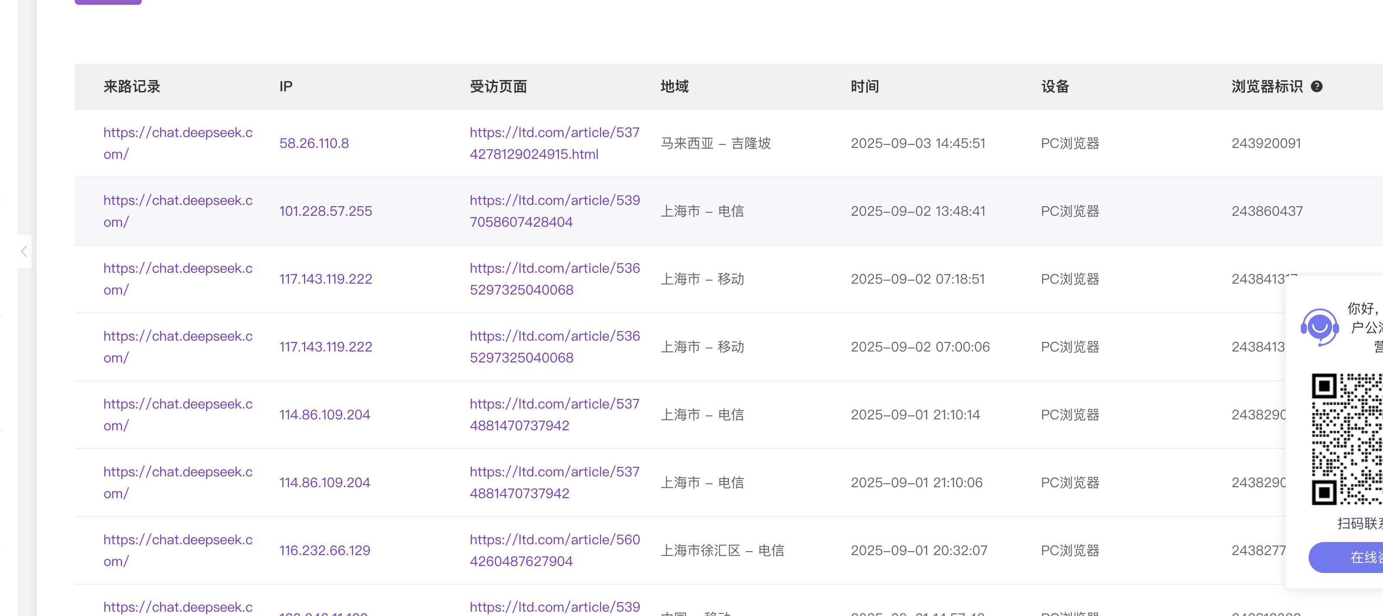Click the 受访页面 column header
The image size is (1383, 616).
point(498,87)
